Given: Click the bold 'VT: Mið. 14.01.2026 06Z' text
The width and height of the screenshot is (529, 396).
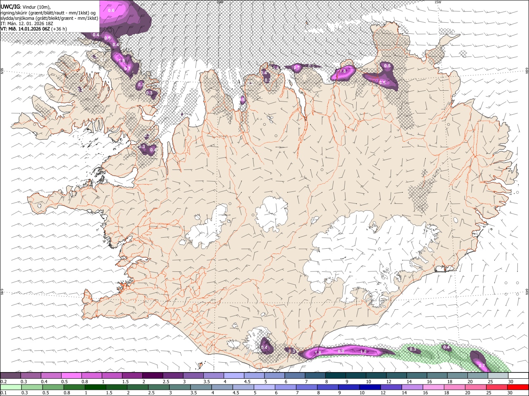Looking at the screenshot, I should point(25,29).
